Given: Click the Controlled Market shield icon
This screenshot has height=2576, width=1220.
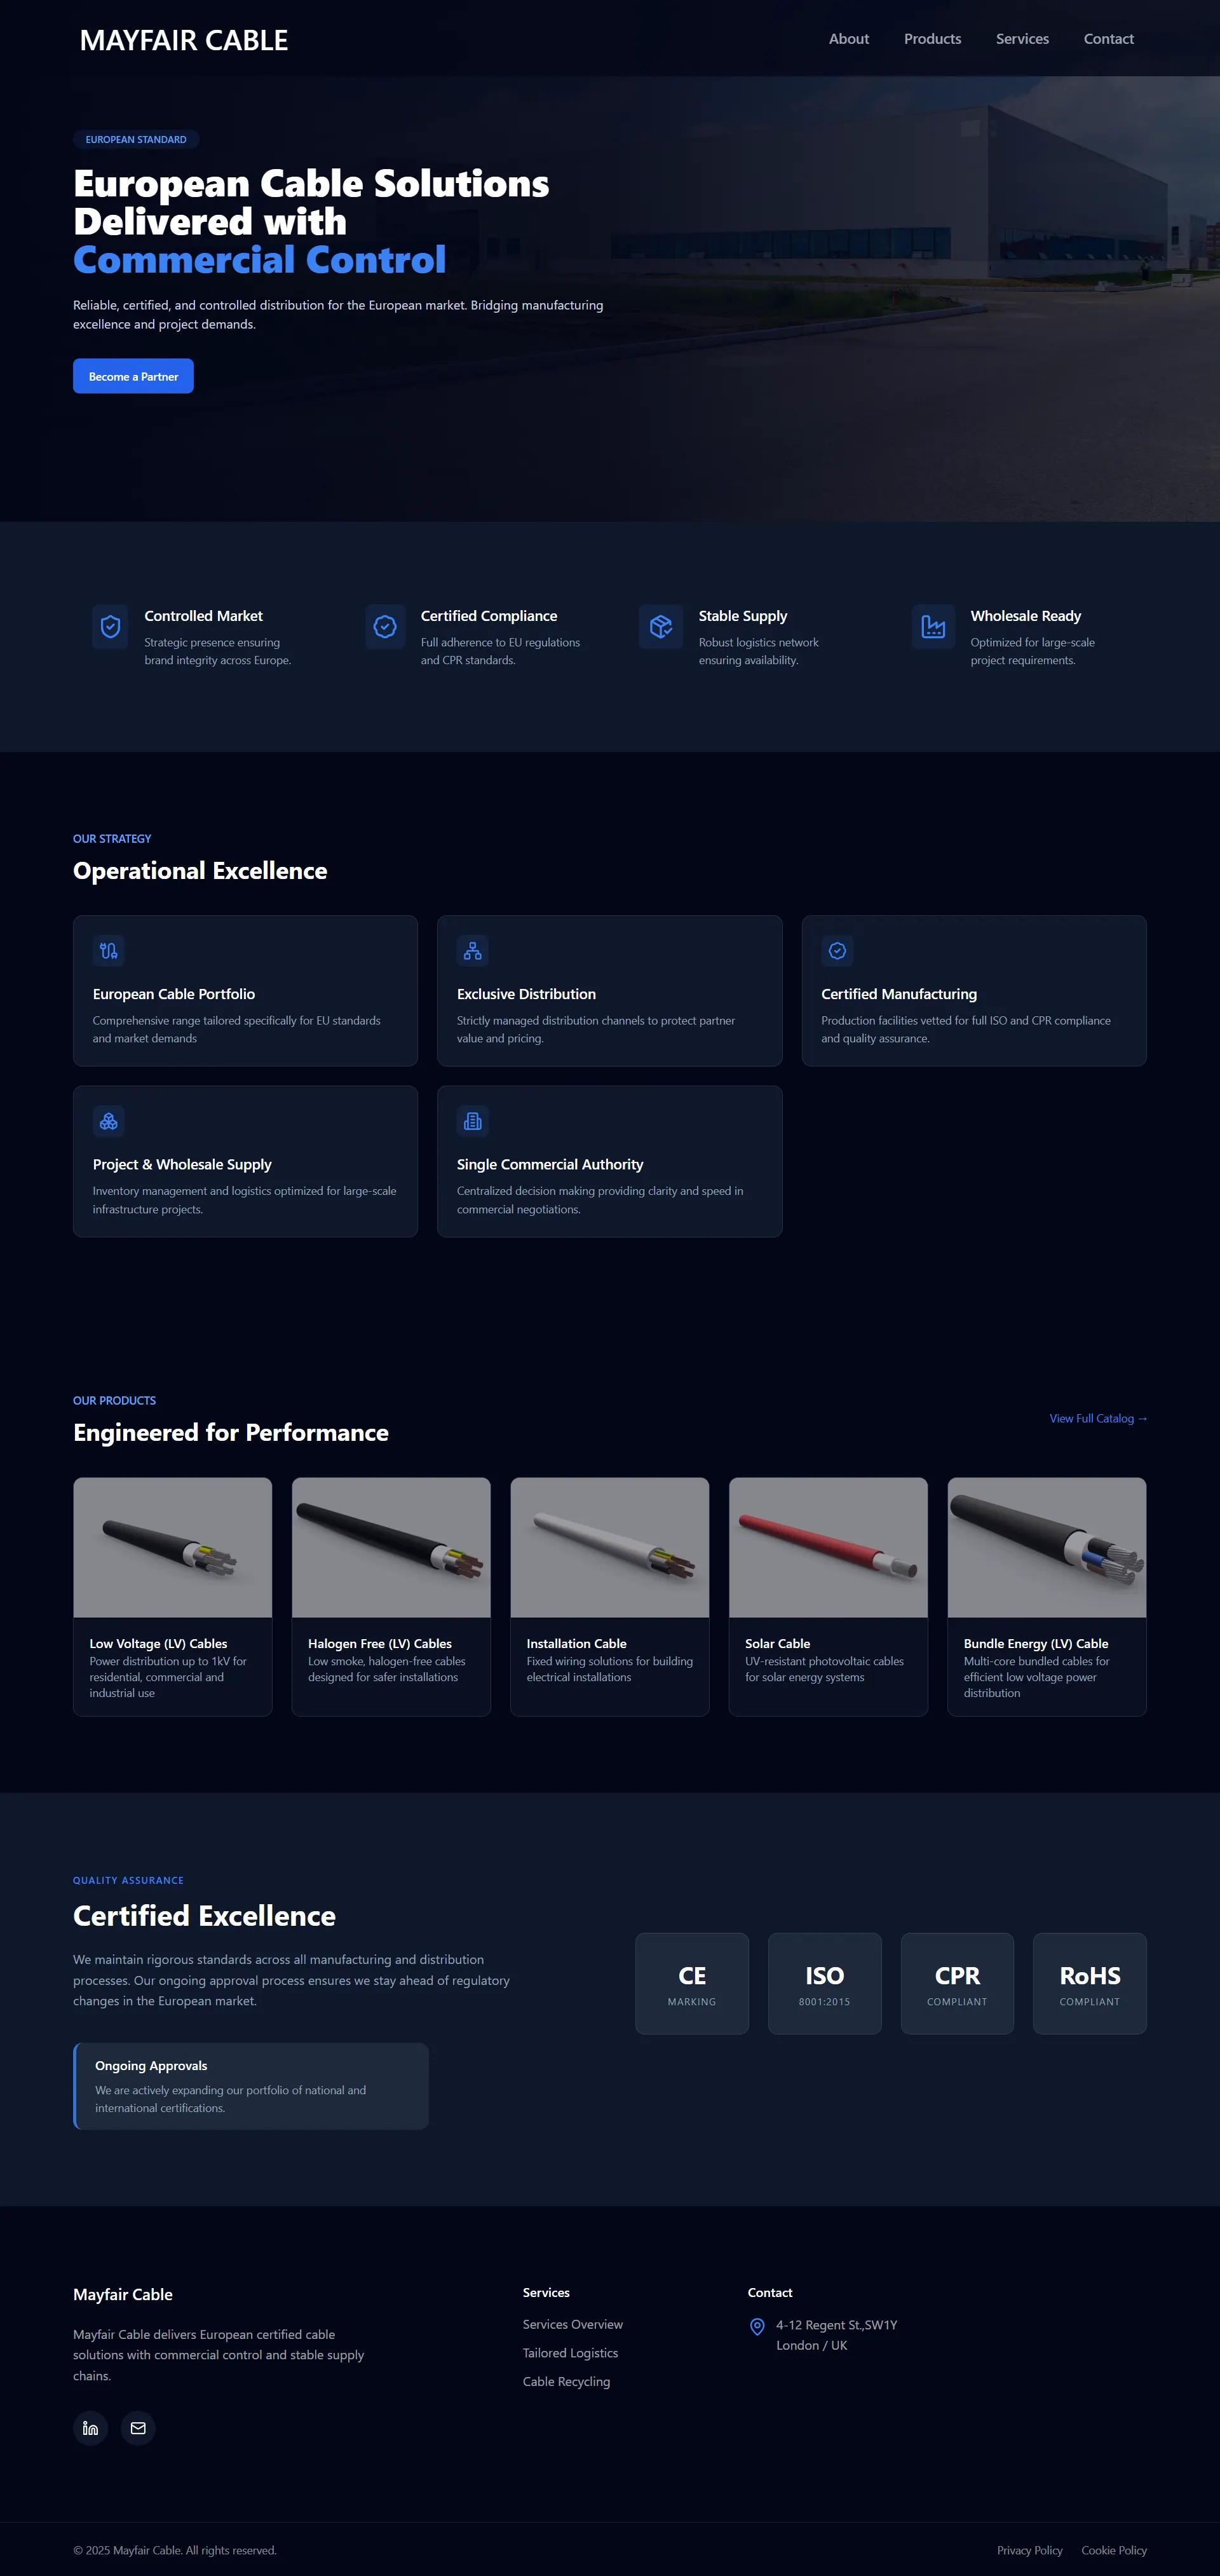Looking at the screenshot, I should [110, 627].
